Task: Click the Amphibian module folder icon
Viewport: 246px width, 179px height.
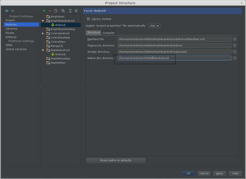Action: pos(48,17)
